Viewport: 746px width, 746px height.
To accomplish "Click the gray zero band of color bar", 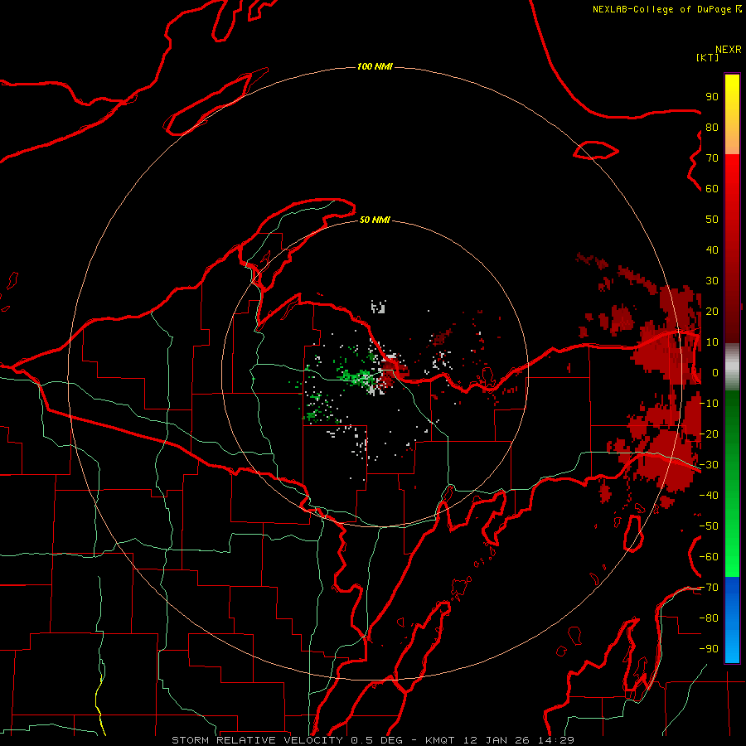I will click(x=732, y=367).
